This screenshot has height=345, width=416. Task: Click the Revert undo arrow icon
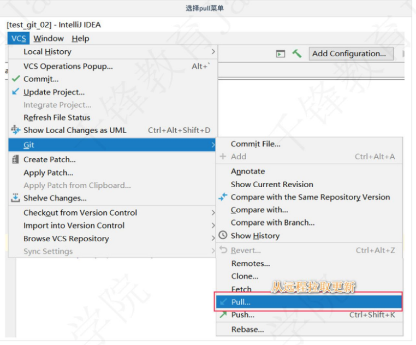(x=223, y=249)
